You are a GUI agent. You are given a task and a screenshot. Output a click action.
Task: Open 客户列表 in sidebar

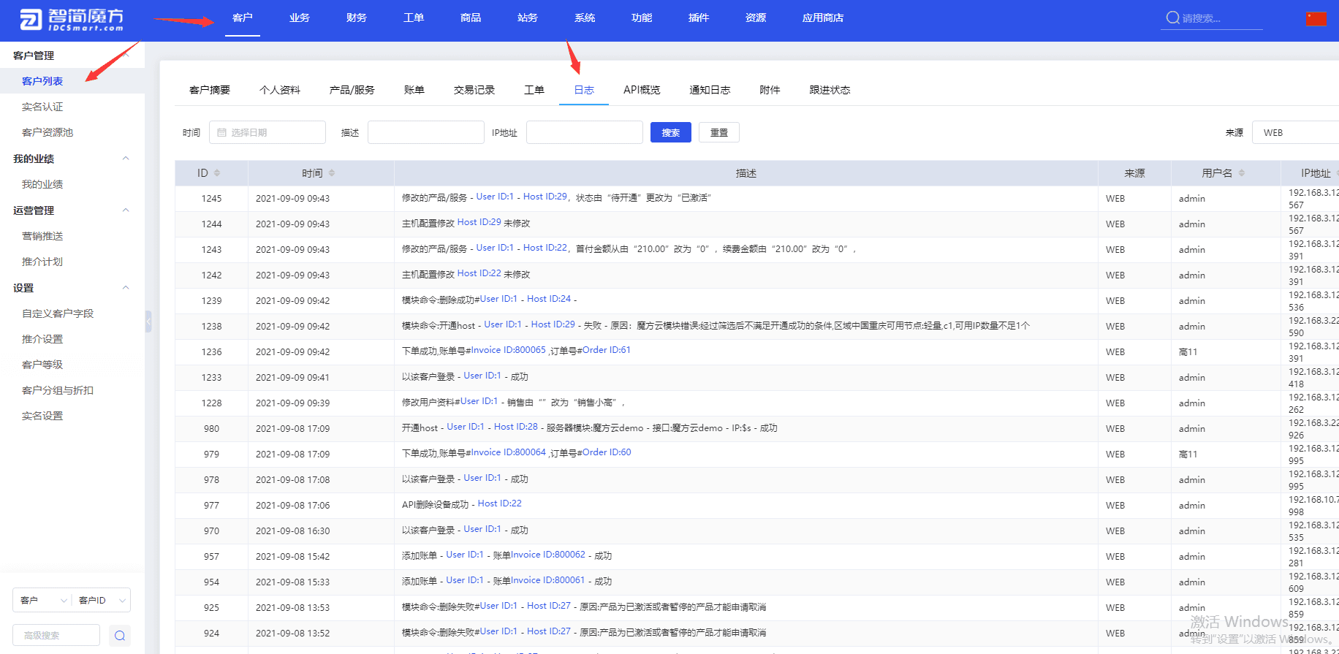[42, 81]
